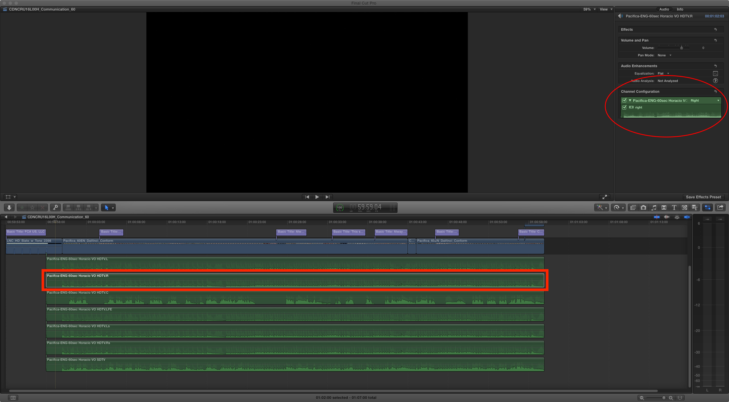Click Save Effects Preset button
This screenshot has height=402, width=729.
pyautogui.click(x=703, y=197)
